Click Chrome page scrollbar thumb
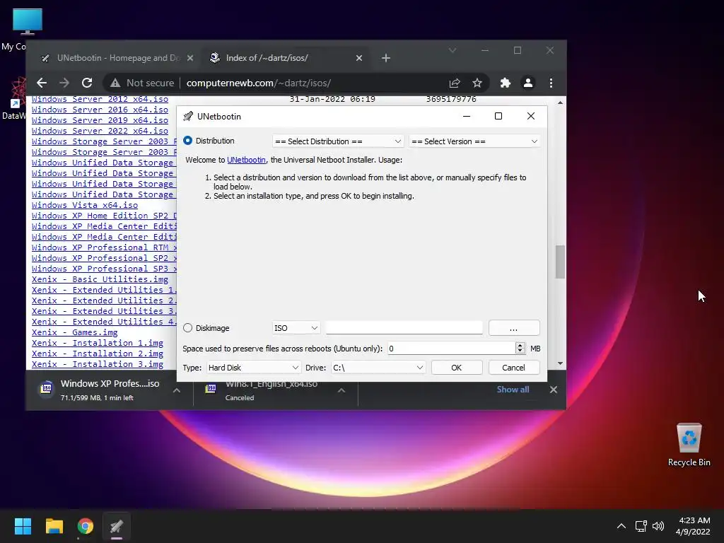 [560, 262]
